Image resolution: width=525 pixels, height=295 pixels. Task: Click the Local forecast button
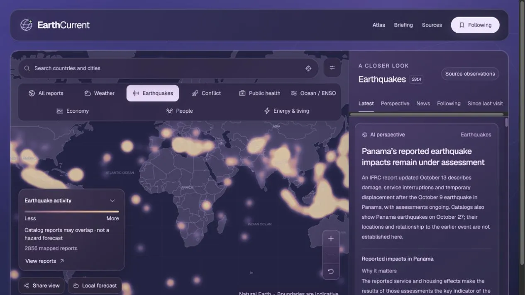tap(95, 285)
